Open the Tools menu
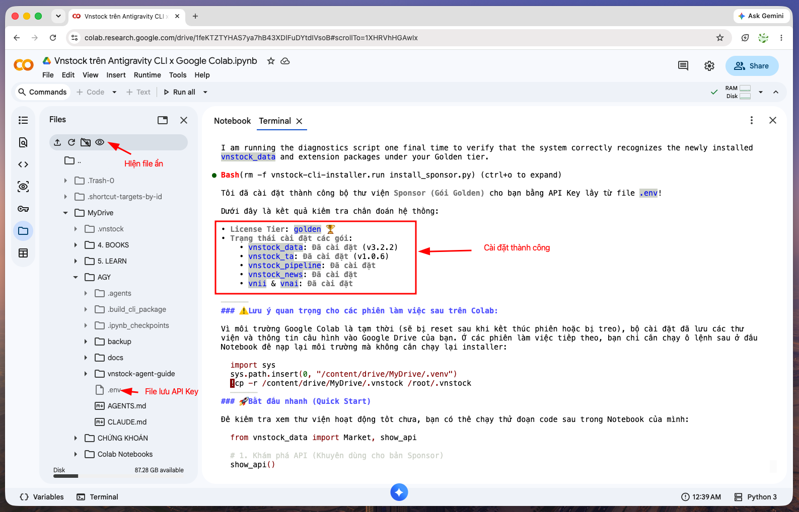The image size is (799, 512). click(x=178, y=75)
